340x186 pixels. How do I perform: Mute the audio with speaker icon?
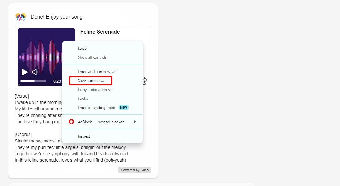point(35,72)
